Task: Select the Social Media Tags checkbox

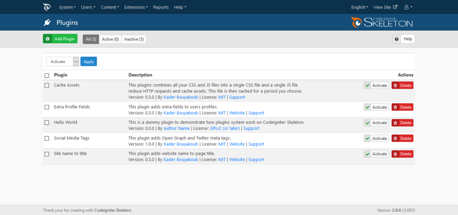Action: (x=47, y=138)
